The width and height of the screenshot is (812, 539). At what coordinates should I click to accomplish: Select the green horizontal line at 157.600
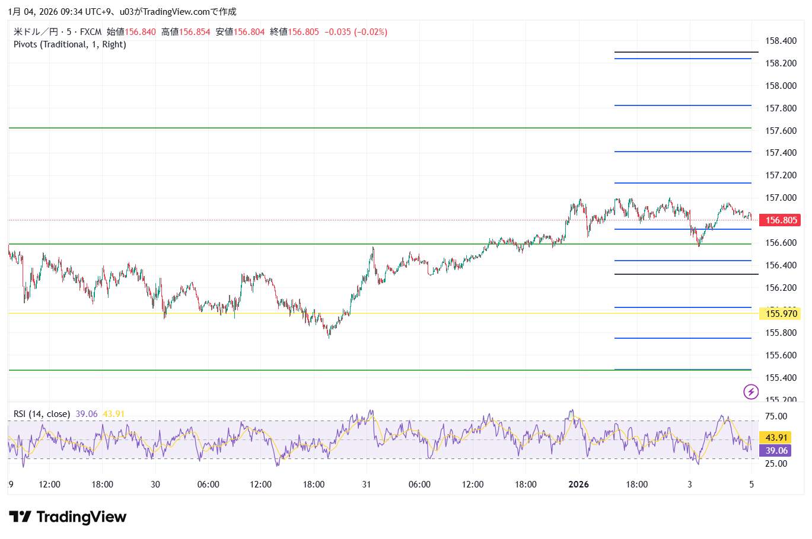coord(297,128)
